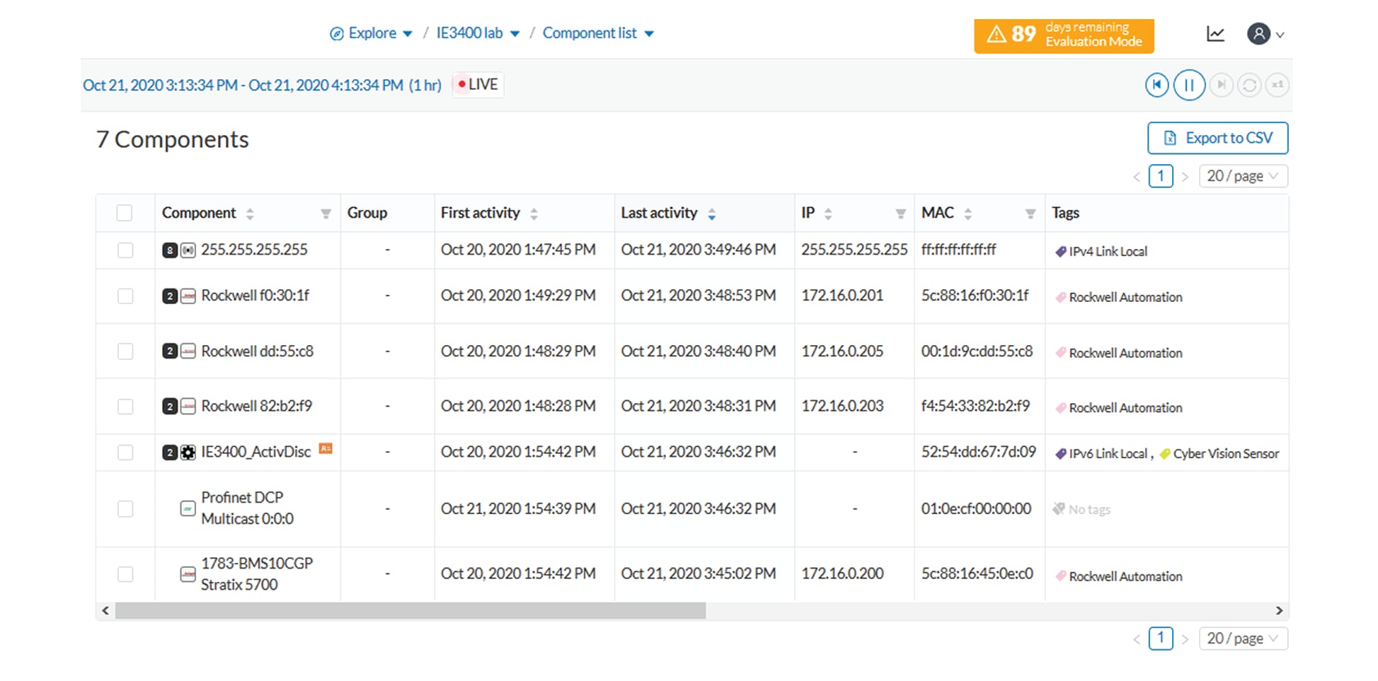Click the next page arrow above the table

pos(1185,177)
